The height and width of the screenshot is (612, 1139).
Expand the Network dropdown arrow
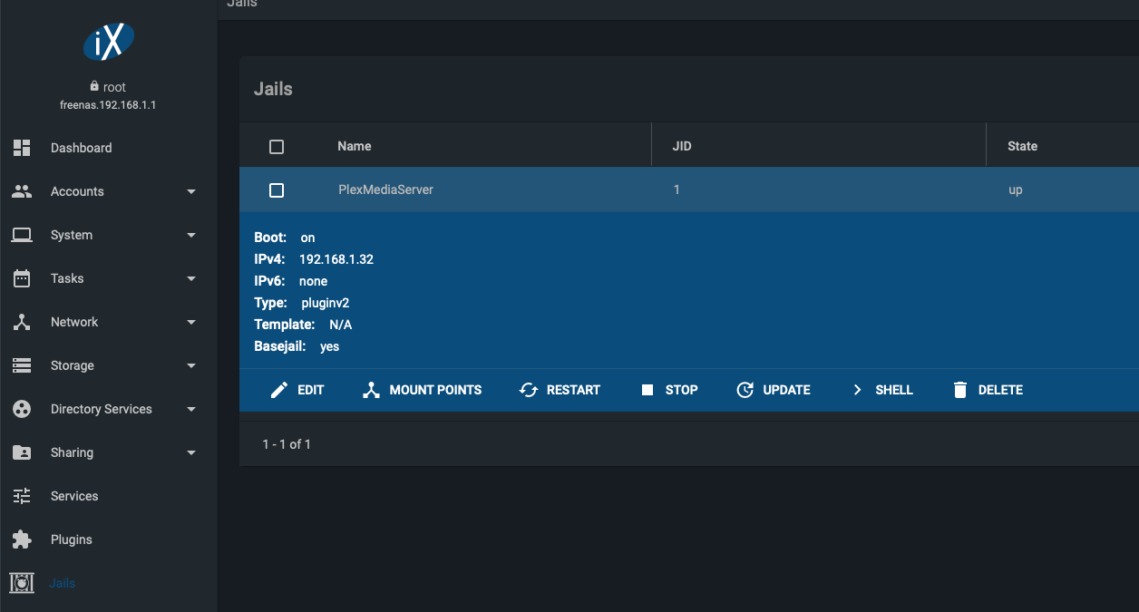[x=191, y=322]
